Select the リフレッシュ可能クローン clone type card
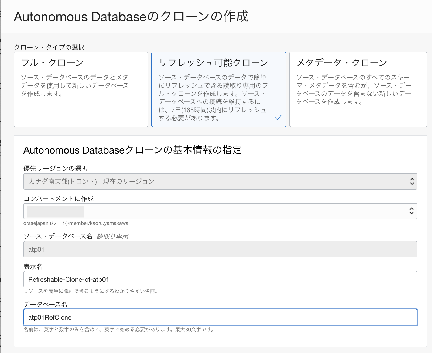 (219, 89)
